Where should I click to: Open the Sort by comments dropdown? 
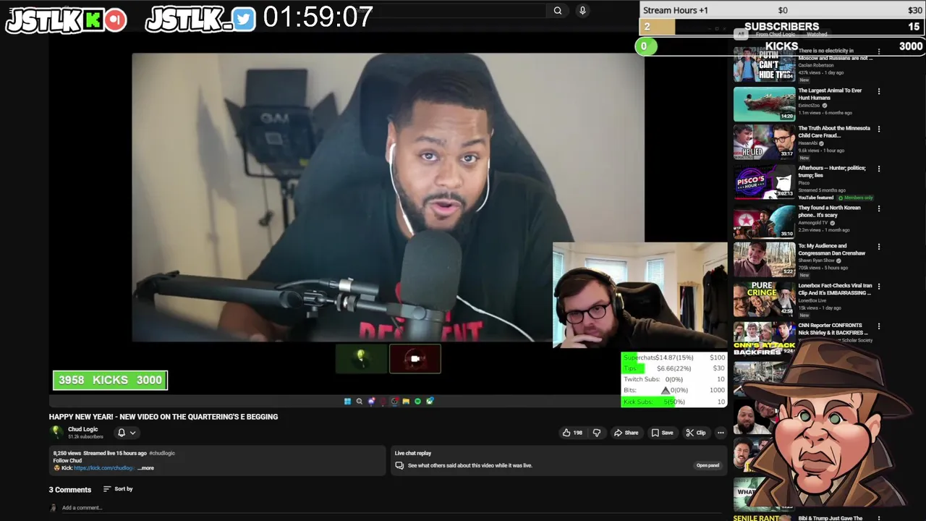point(118,489)
